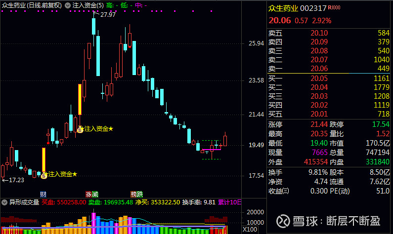Click the 换手 value 9.81%
The height and width of the screenshot is (234, 393).
pos(318,172)
